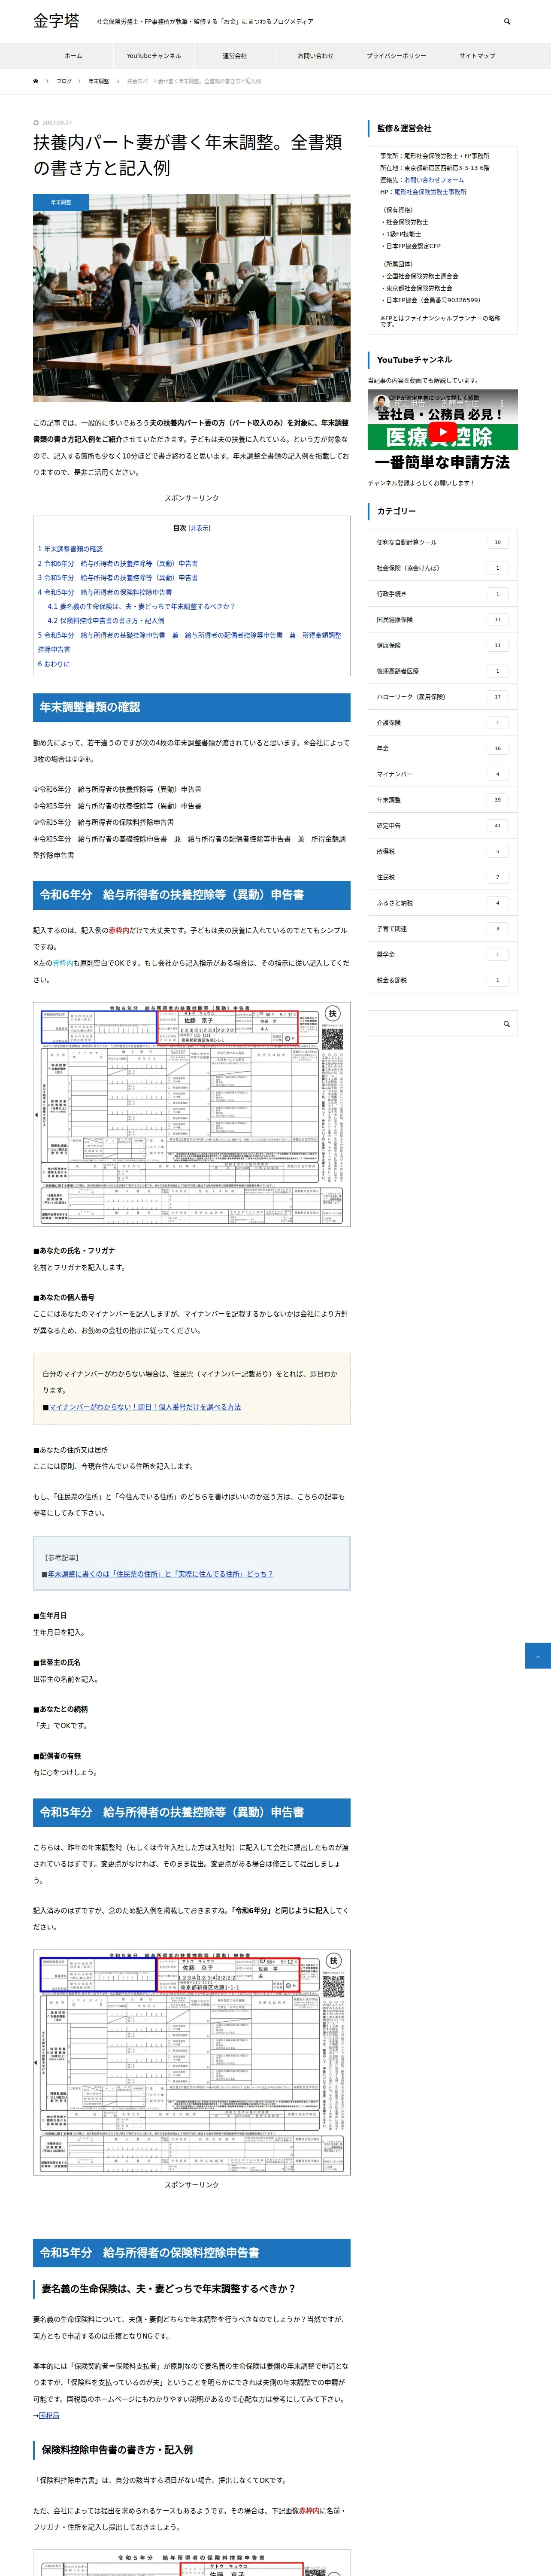Open 年末調整 category in sidebar list
The width and height of the screenshot is (551, 2576).
(x=442, y=800)
